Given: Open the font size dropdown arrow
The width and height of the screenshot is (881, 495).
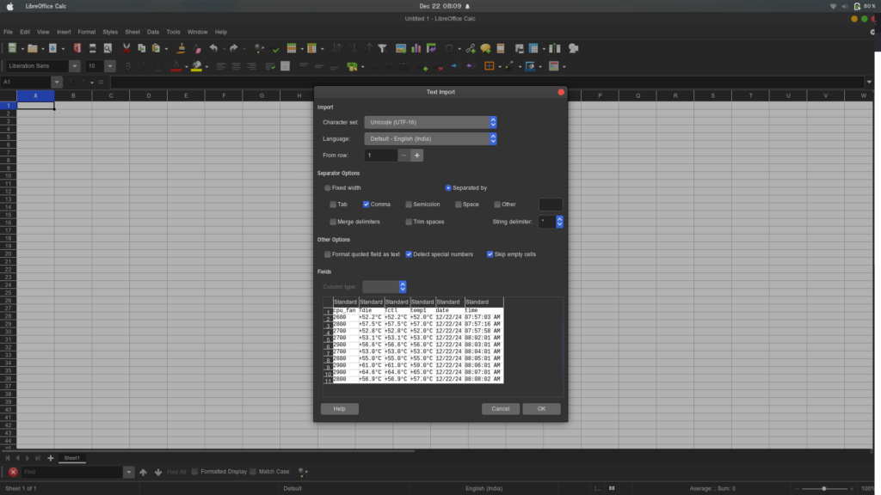Looking at the screenshot, I should 110,66.
